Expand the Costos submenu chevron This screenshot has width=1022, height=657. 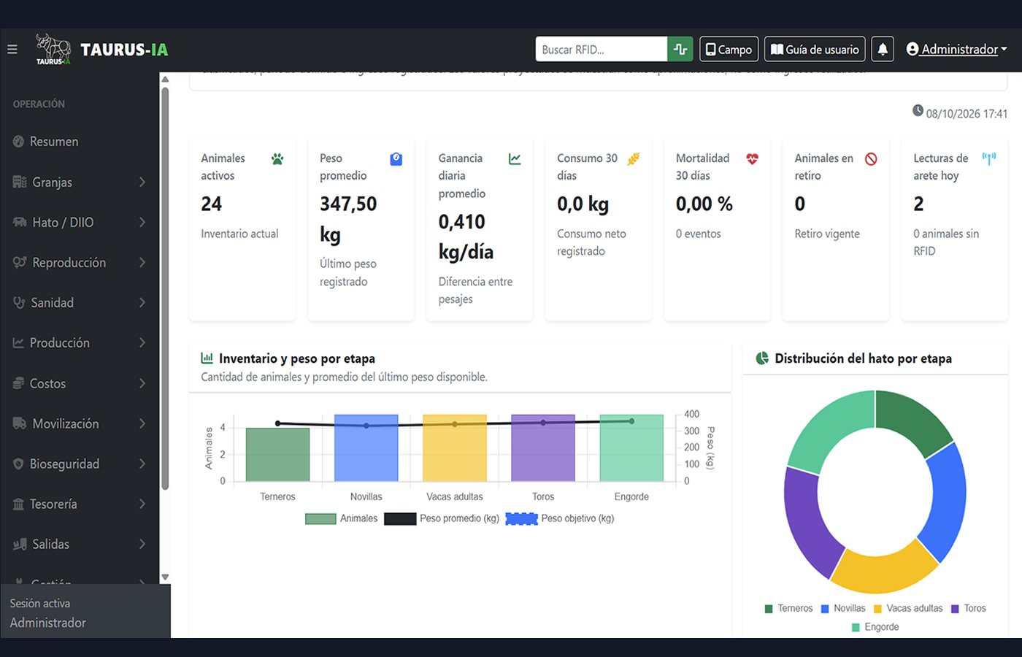pos(142,383)
